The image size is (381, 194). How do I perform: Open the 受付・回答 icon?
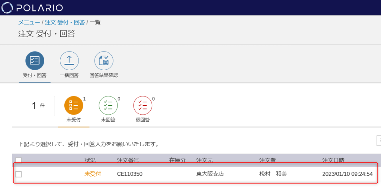pos(35,60)
